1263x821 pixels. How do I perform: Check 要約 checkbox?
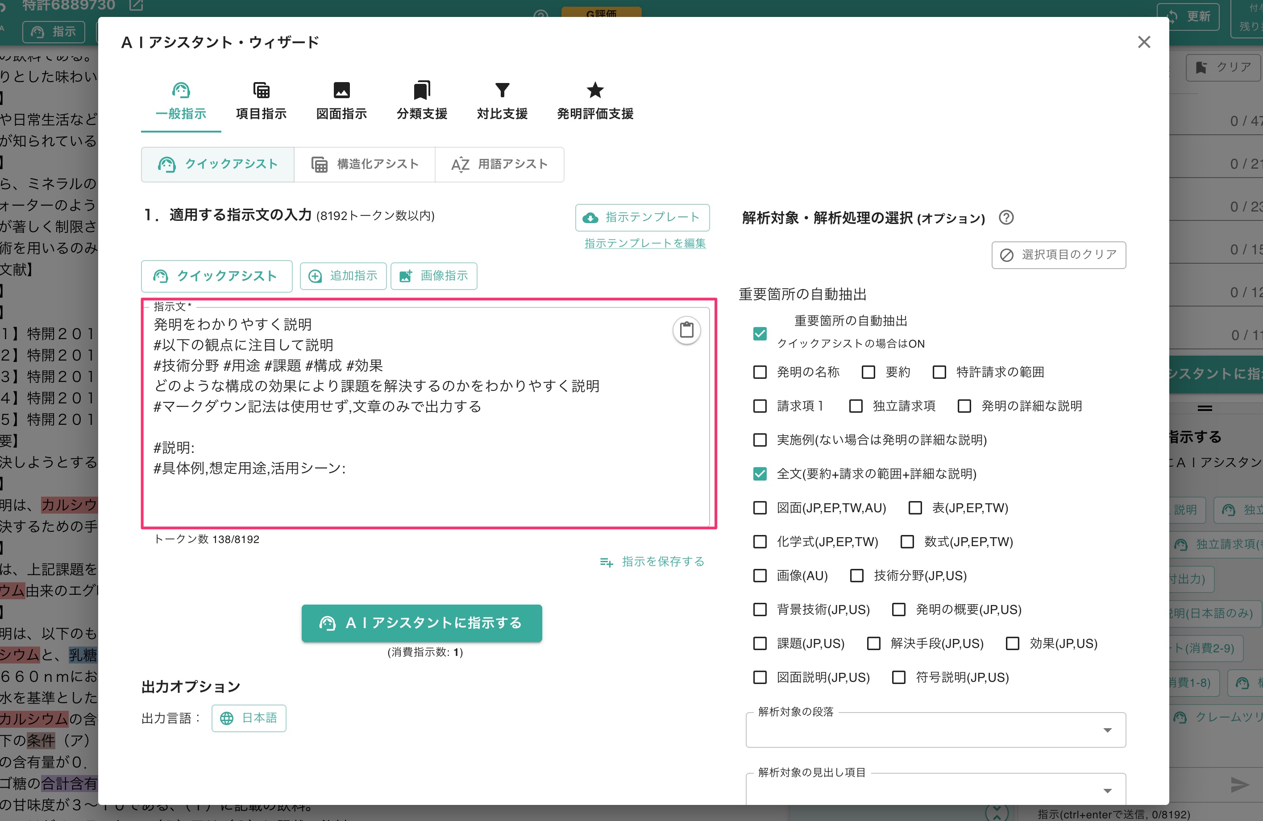click(868, 372)
